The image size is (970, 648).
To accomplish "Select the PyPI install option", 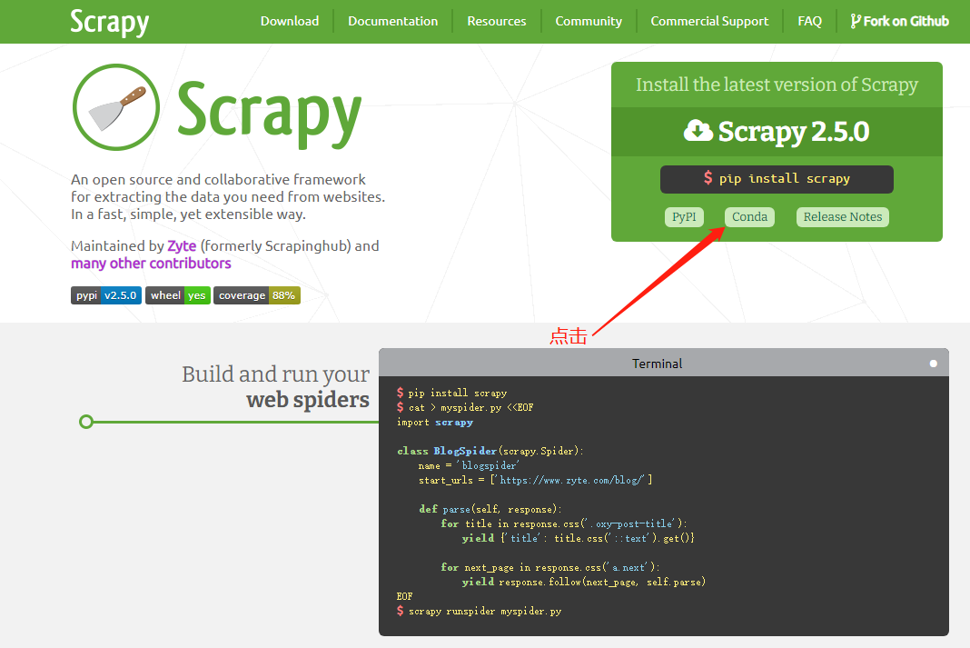I will pos(684,216).
